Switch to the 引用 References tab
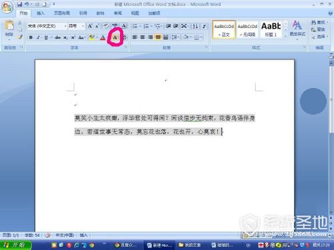Viewport: 334px width, 250px height. click(83, 13)
